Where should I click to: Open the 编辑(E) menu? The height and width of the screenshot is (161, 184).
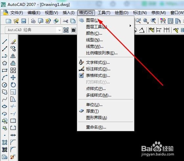click(x=34, y=13)
